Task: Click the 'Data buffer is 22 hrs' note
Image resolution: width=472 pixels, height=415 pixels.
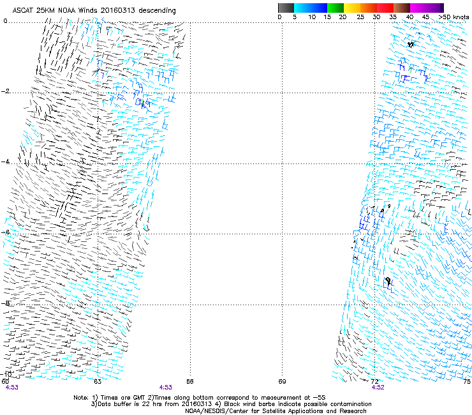Action: pyautogui.click(x=231, y=404)
